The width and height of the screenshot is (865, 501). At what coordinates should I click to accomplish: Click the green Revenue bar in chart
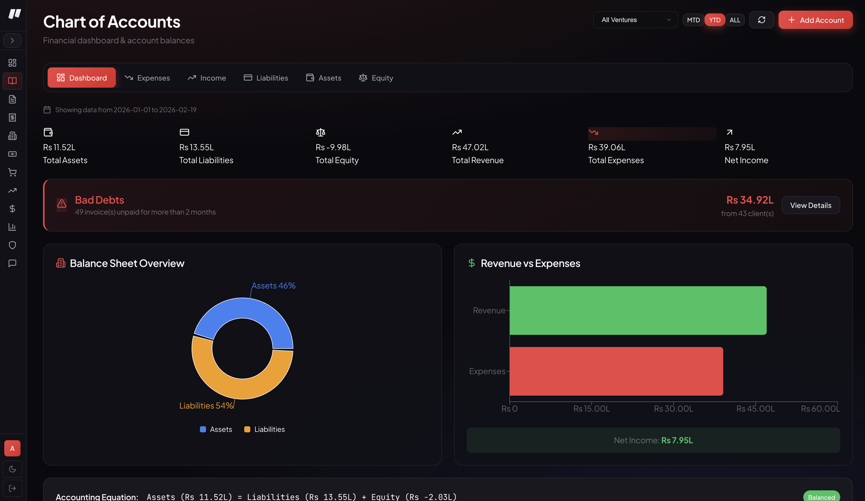coord(638,310)
